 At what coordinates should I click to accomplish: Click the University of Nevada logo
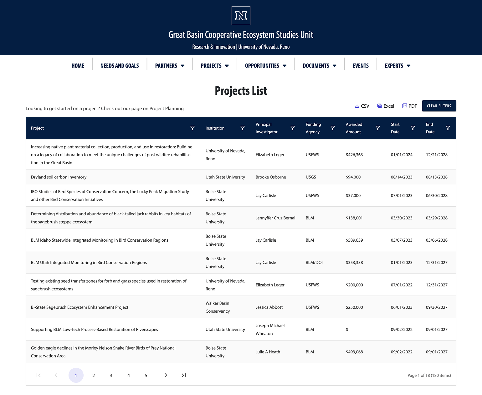click(x=240, y=16)
